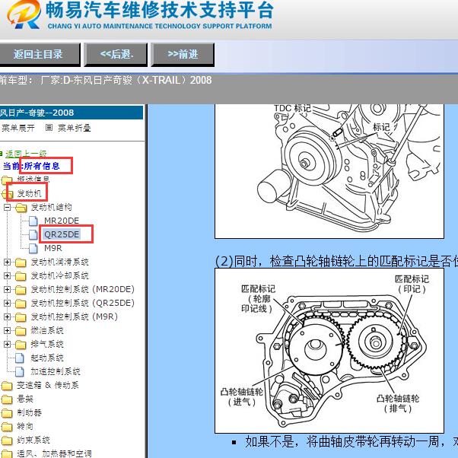The height and width of the screenshot is (458, 458).
Task: Select the MR20DE tree entry
Action: pos(62,221)
